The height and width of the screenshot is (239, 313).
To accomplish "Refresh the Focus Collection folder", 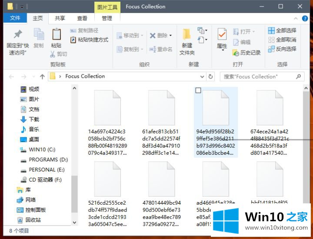I will 210,76.
